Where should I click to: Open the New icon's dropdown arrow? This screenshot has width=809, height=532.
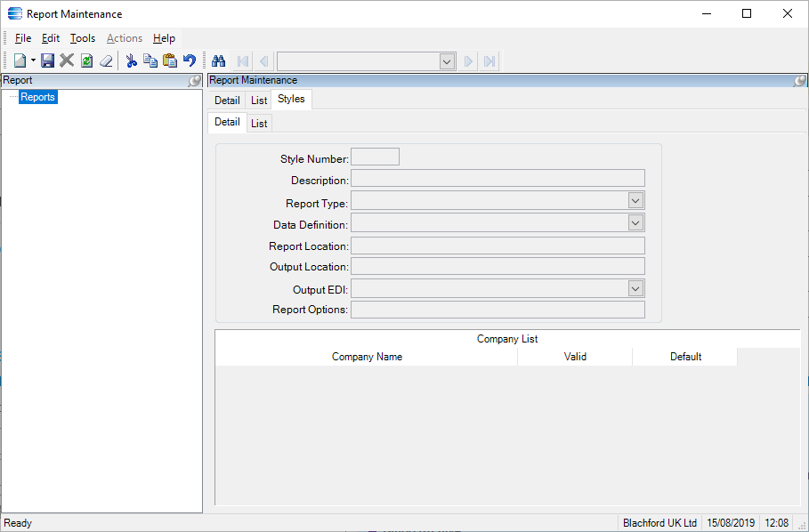[34, 60]
